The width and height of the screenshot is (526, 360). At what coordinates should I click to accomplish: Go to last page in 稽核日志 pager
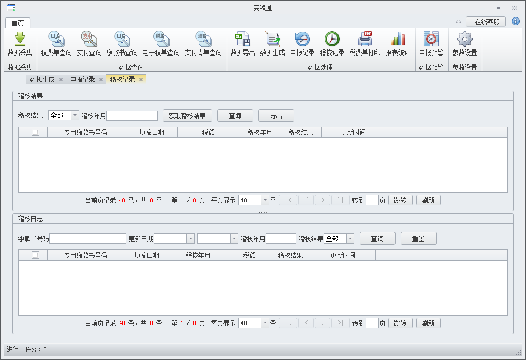pos(340,323)
